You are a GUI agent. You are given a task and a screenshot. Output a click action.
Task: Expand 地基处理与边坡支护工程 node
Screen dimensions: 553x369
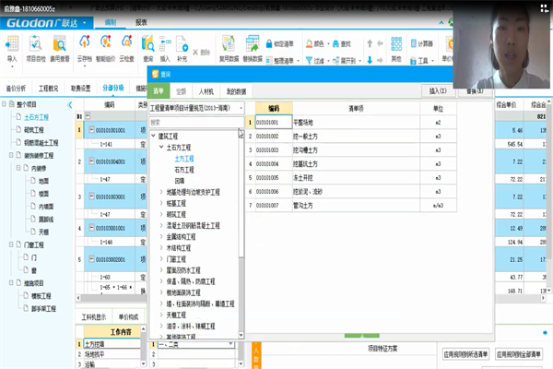(x=161, y=192)
